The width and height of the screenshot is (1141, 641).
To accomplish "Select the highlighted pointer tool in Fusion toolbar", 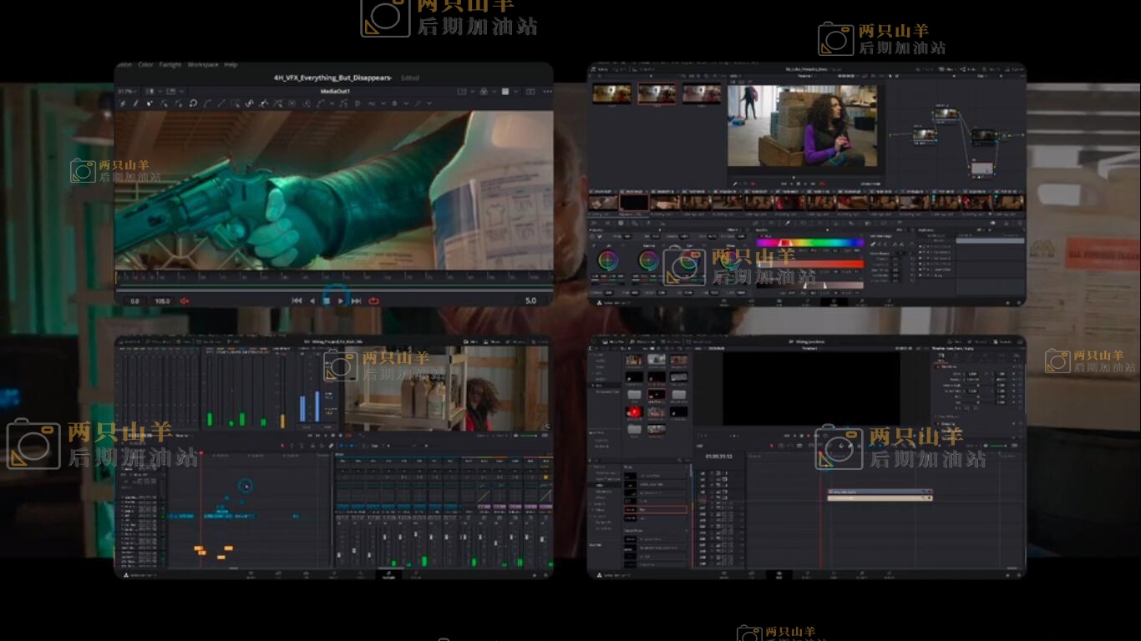I will 150,103.
